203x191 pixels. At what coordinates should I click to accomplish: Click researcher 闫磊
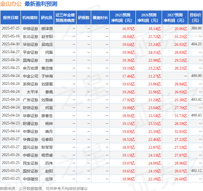pyautogui.click(x=49, y=52)
